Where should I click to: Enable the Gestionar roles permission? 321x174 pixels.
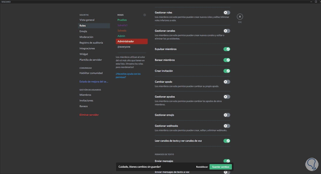click(x=227, y=13)
